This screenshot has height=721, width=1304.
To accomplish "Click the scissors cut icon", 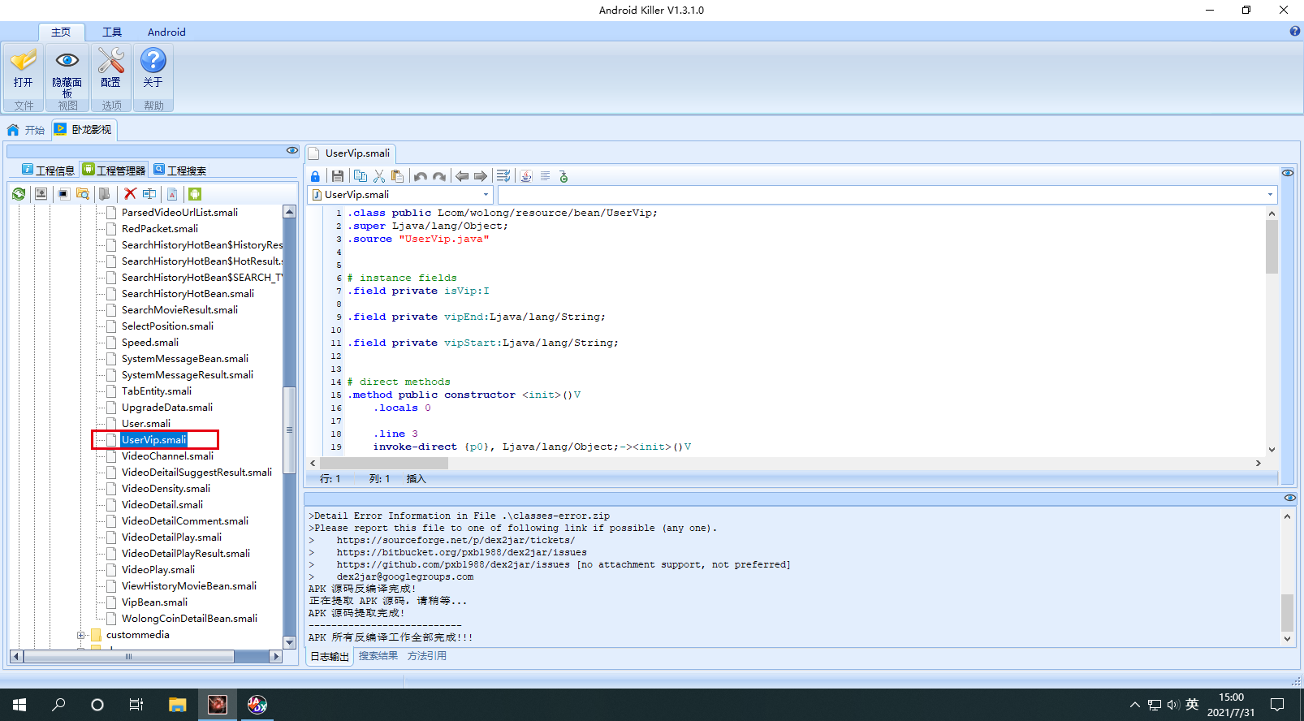I will coord(379,176).
